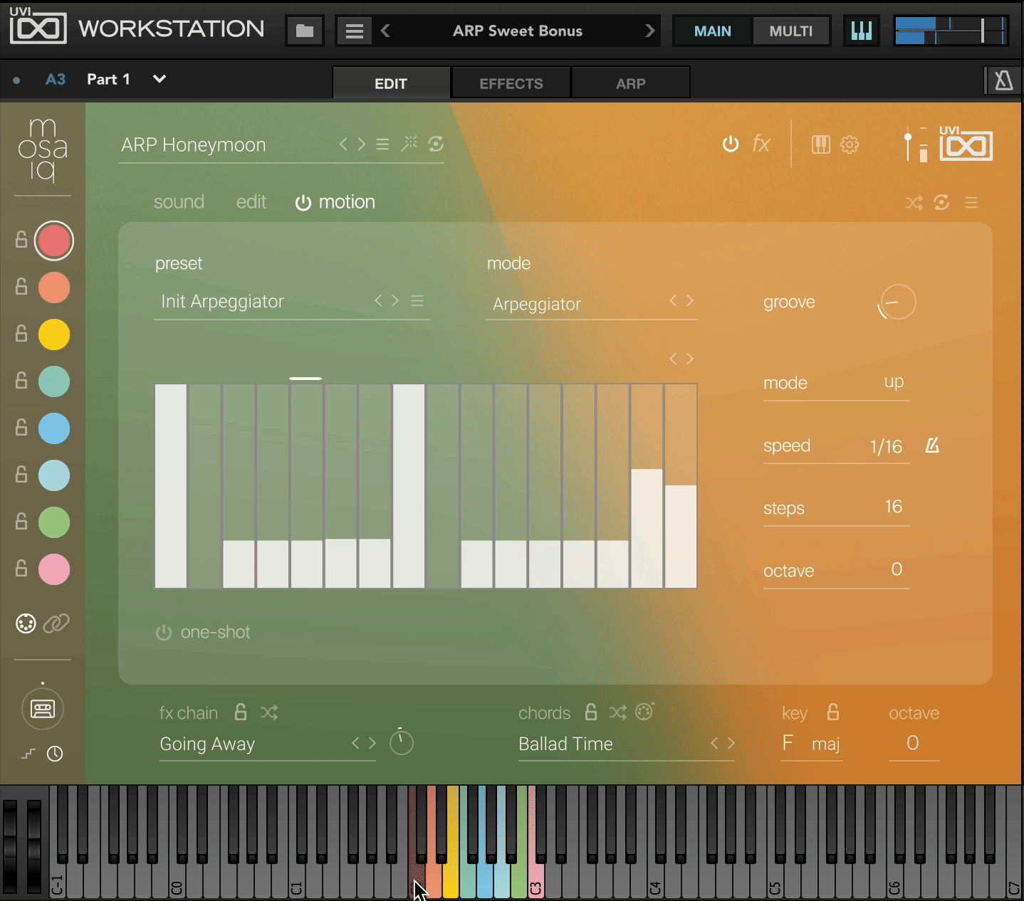1024x901 pixels.
Task: Toggle lock for the orange layer
Action: (x=21, y=287)
